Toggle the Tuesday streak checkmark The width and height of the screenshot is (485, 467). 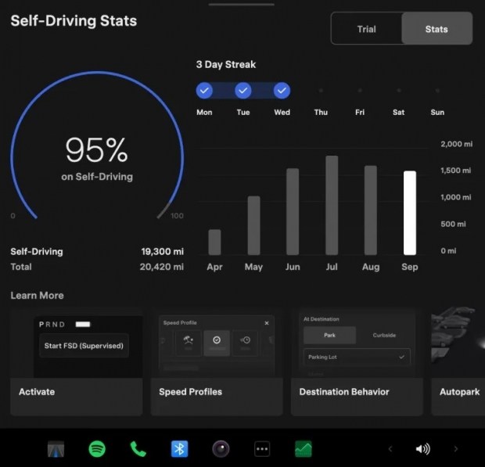pos(243,91)
